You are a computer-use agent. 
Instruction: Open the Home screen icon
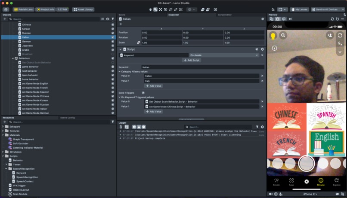6,9
